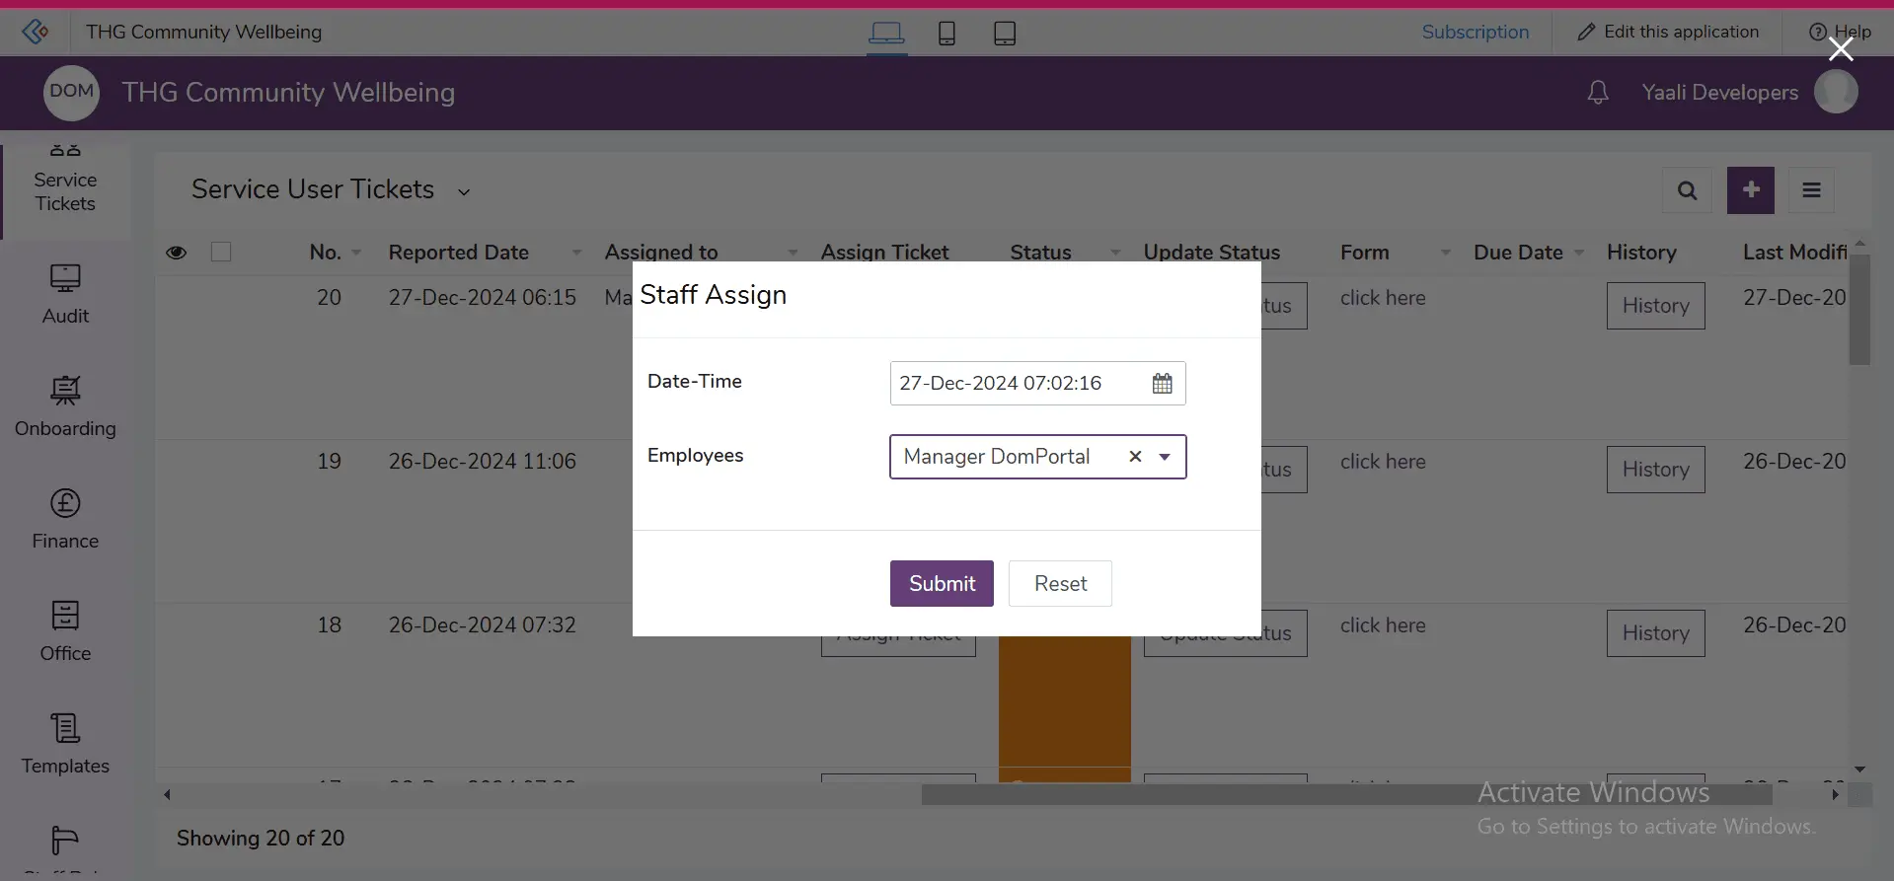Open the Employees dropdown arrow

point(1165,457)
